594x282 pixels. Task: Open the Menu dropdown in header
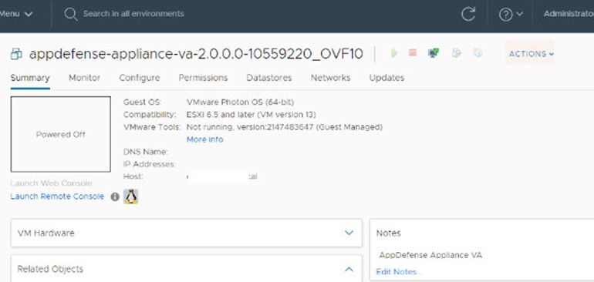[x=17, y=14]
